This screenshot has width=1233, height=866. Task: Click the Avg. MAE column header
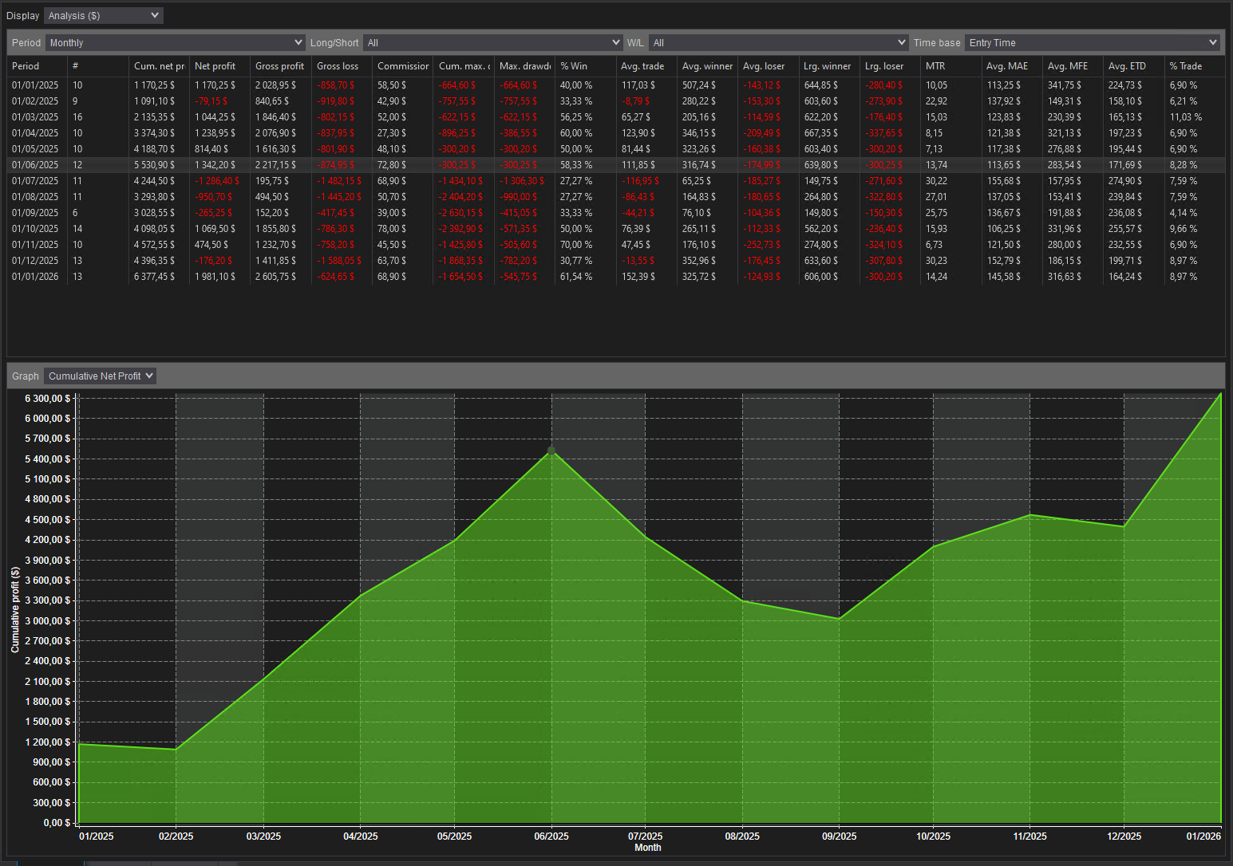pyautogui.click(x=1007, y=65)
